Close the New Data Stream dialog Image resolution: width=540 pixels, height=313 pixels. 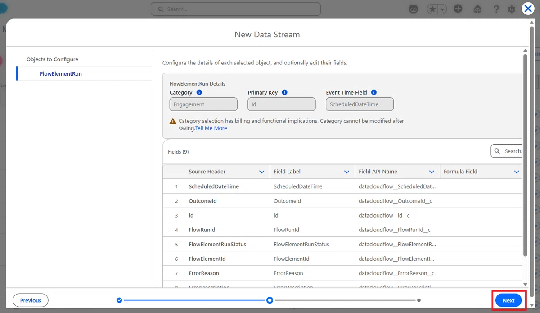pyautogui.click(x=528, y=9)
